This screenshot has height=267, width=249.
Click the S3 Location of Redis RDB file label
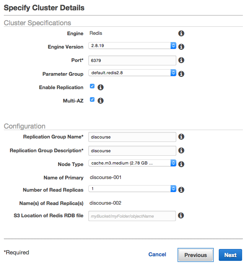coord(49,216)
